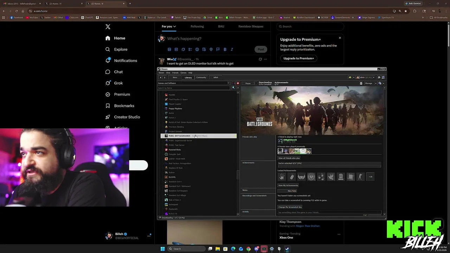Click Steam forward navigation arrow

point(165,77)
